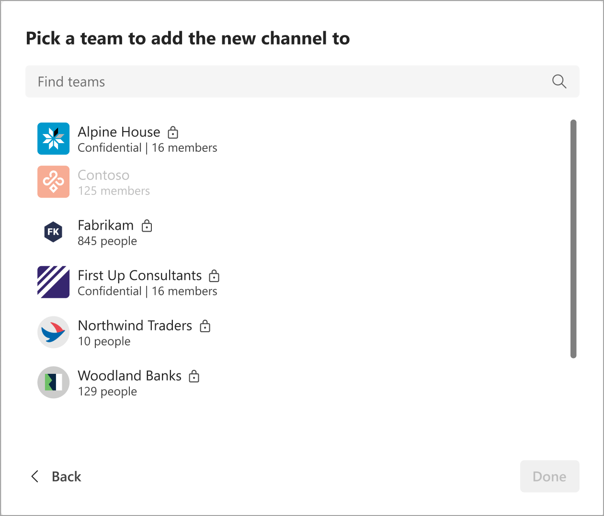The width and height of the screenshot is (604, 516).
Task: Click the Fabrikam FK hexagon icon
Action: click(53, 232)
